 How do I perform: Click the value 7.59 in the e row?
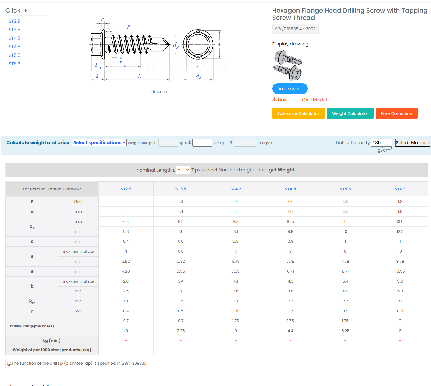(236, 271)
